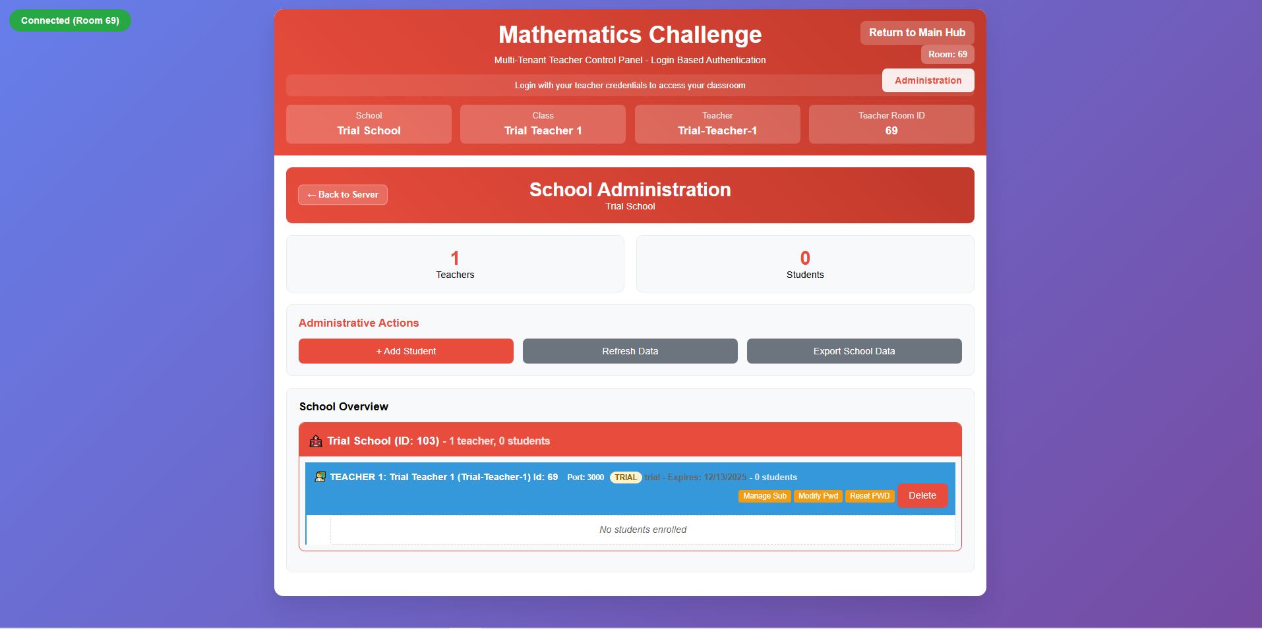Delete Trial Teacher 1

click(x=922, y=495)
